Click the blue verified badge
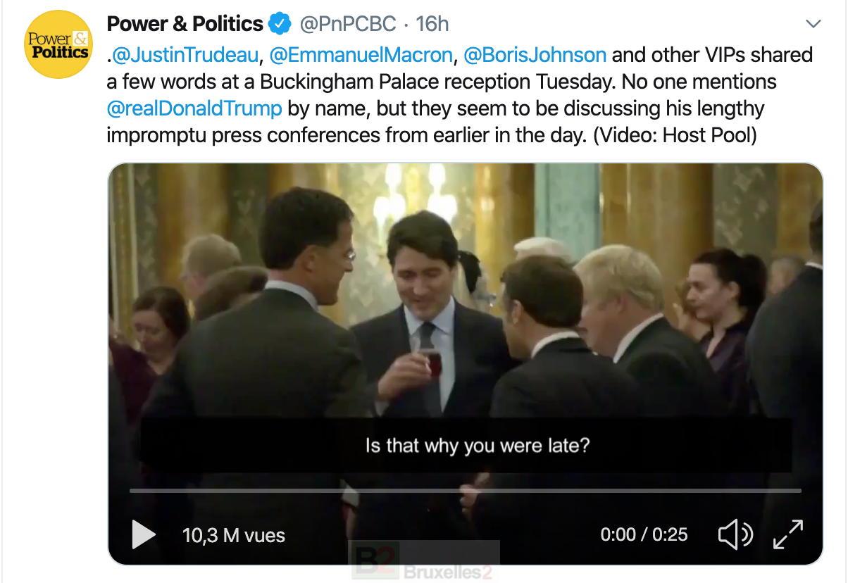 click(x=280, y=24)
